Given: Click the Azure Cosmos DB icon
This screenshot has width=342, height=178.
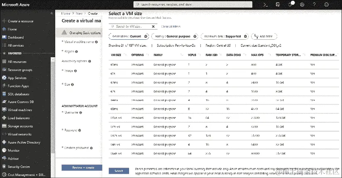Looking at the screenshot, I should pos(4,101).
